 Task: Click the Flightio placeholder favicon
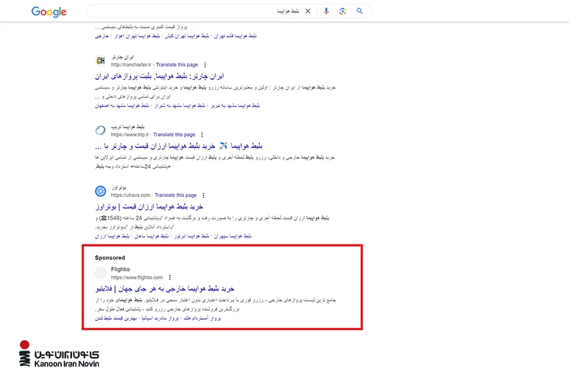(100, 273)
